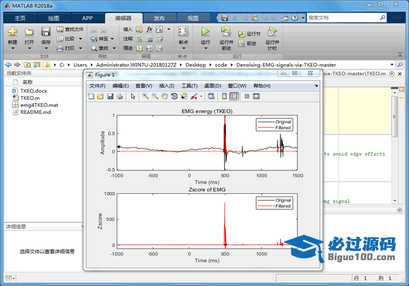This screenshot has width=409, height=286.
Task: Click the save figure icon in Figure 1
Action: pos(110,97)
